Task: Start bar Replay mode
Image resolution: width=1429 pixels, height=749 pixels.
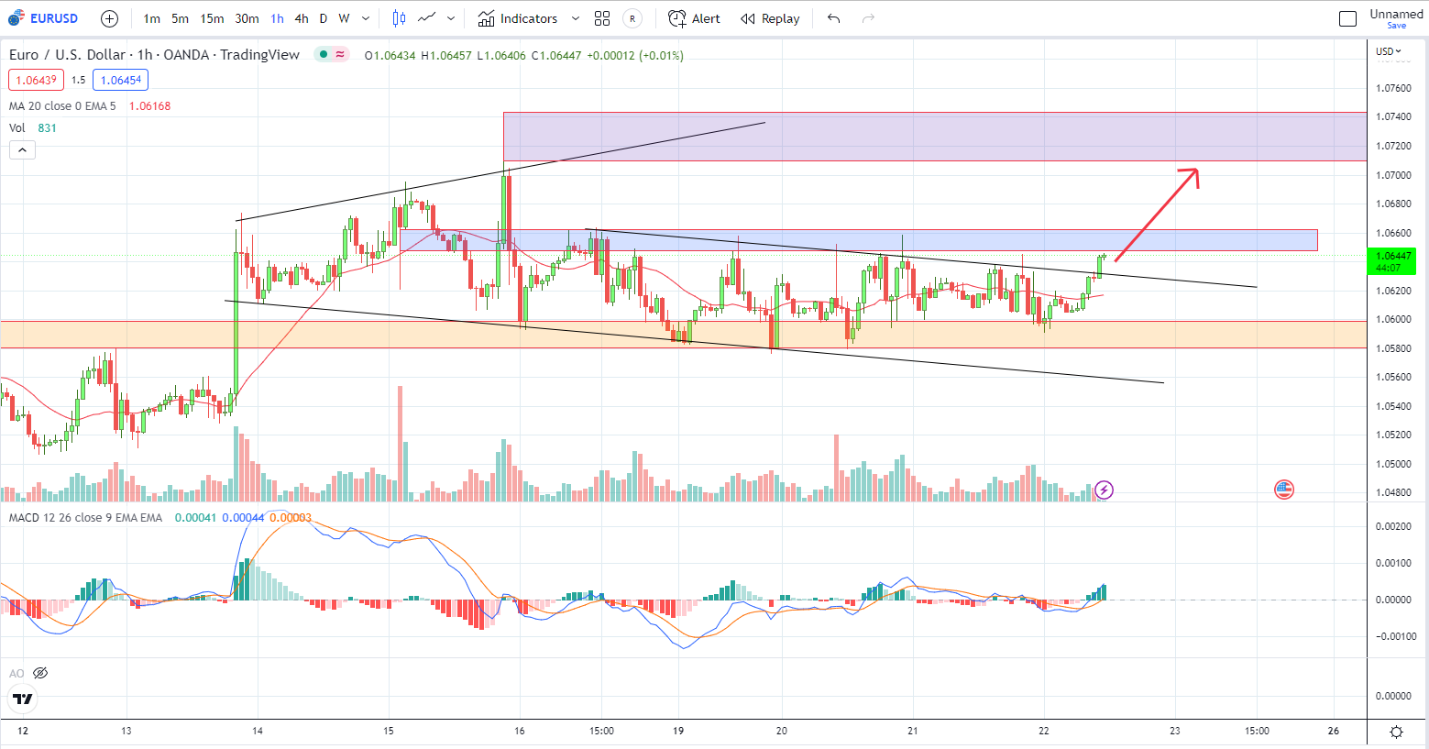Action: [770, 18]
